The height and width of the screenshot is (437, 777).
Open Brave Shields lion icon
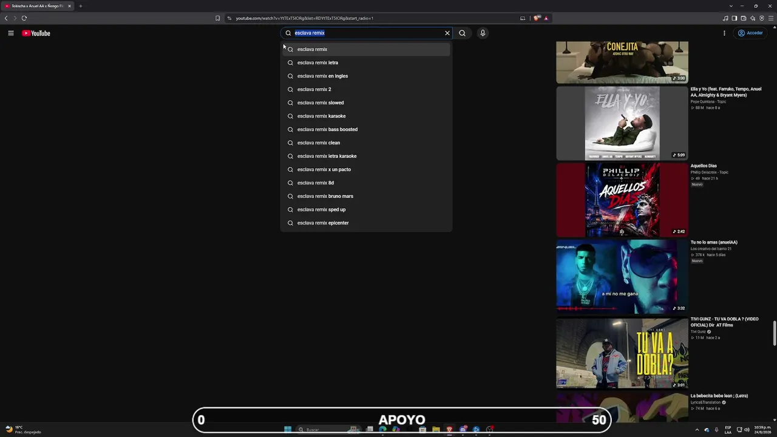pos(537,18)
